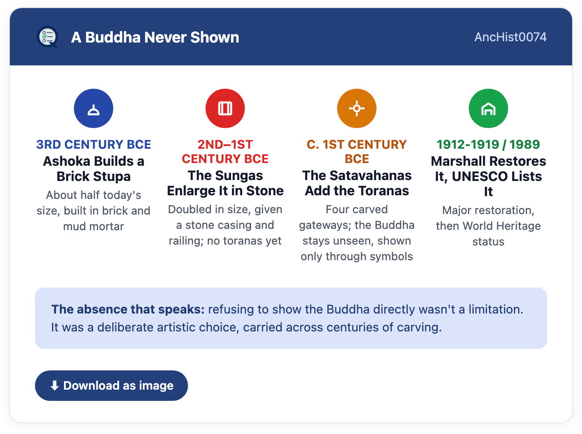This screenshot has width=582, height=434.
Task: Select the 'Ashoka Builds a Brick Stupa' heading
Action: coord(94,168)
